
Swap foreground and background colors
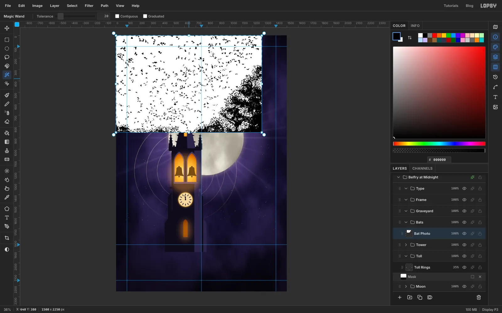410,38
